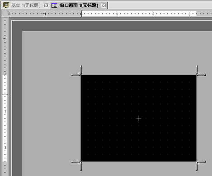Switch to the 基本 1(无标题) tab
Viewport: 212px width, 176px height.
click(26, 5)
